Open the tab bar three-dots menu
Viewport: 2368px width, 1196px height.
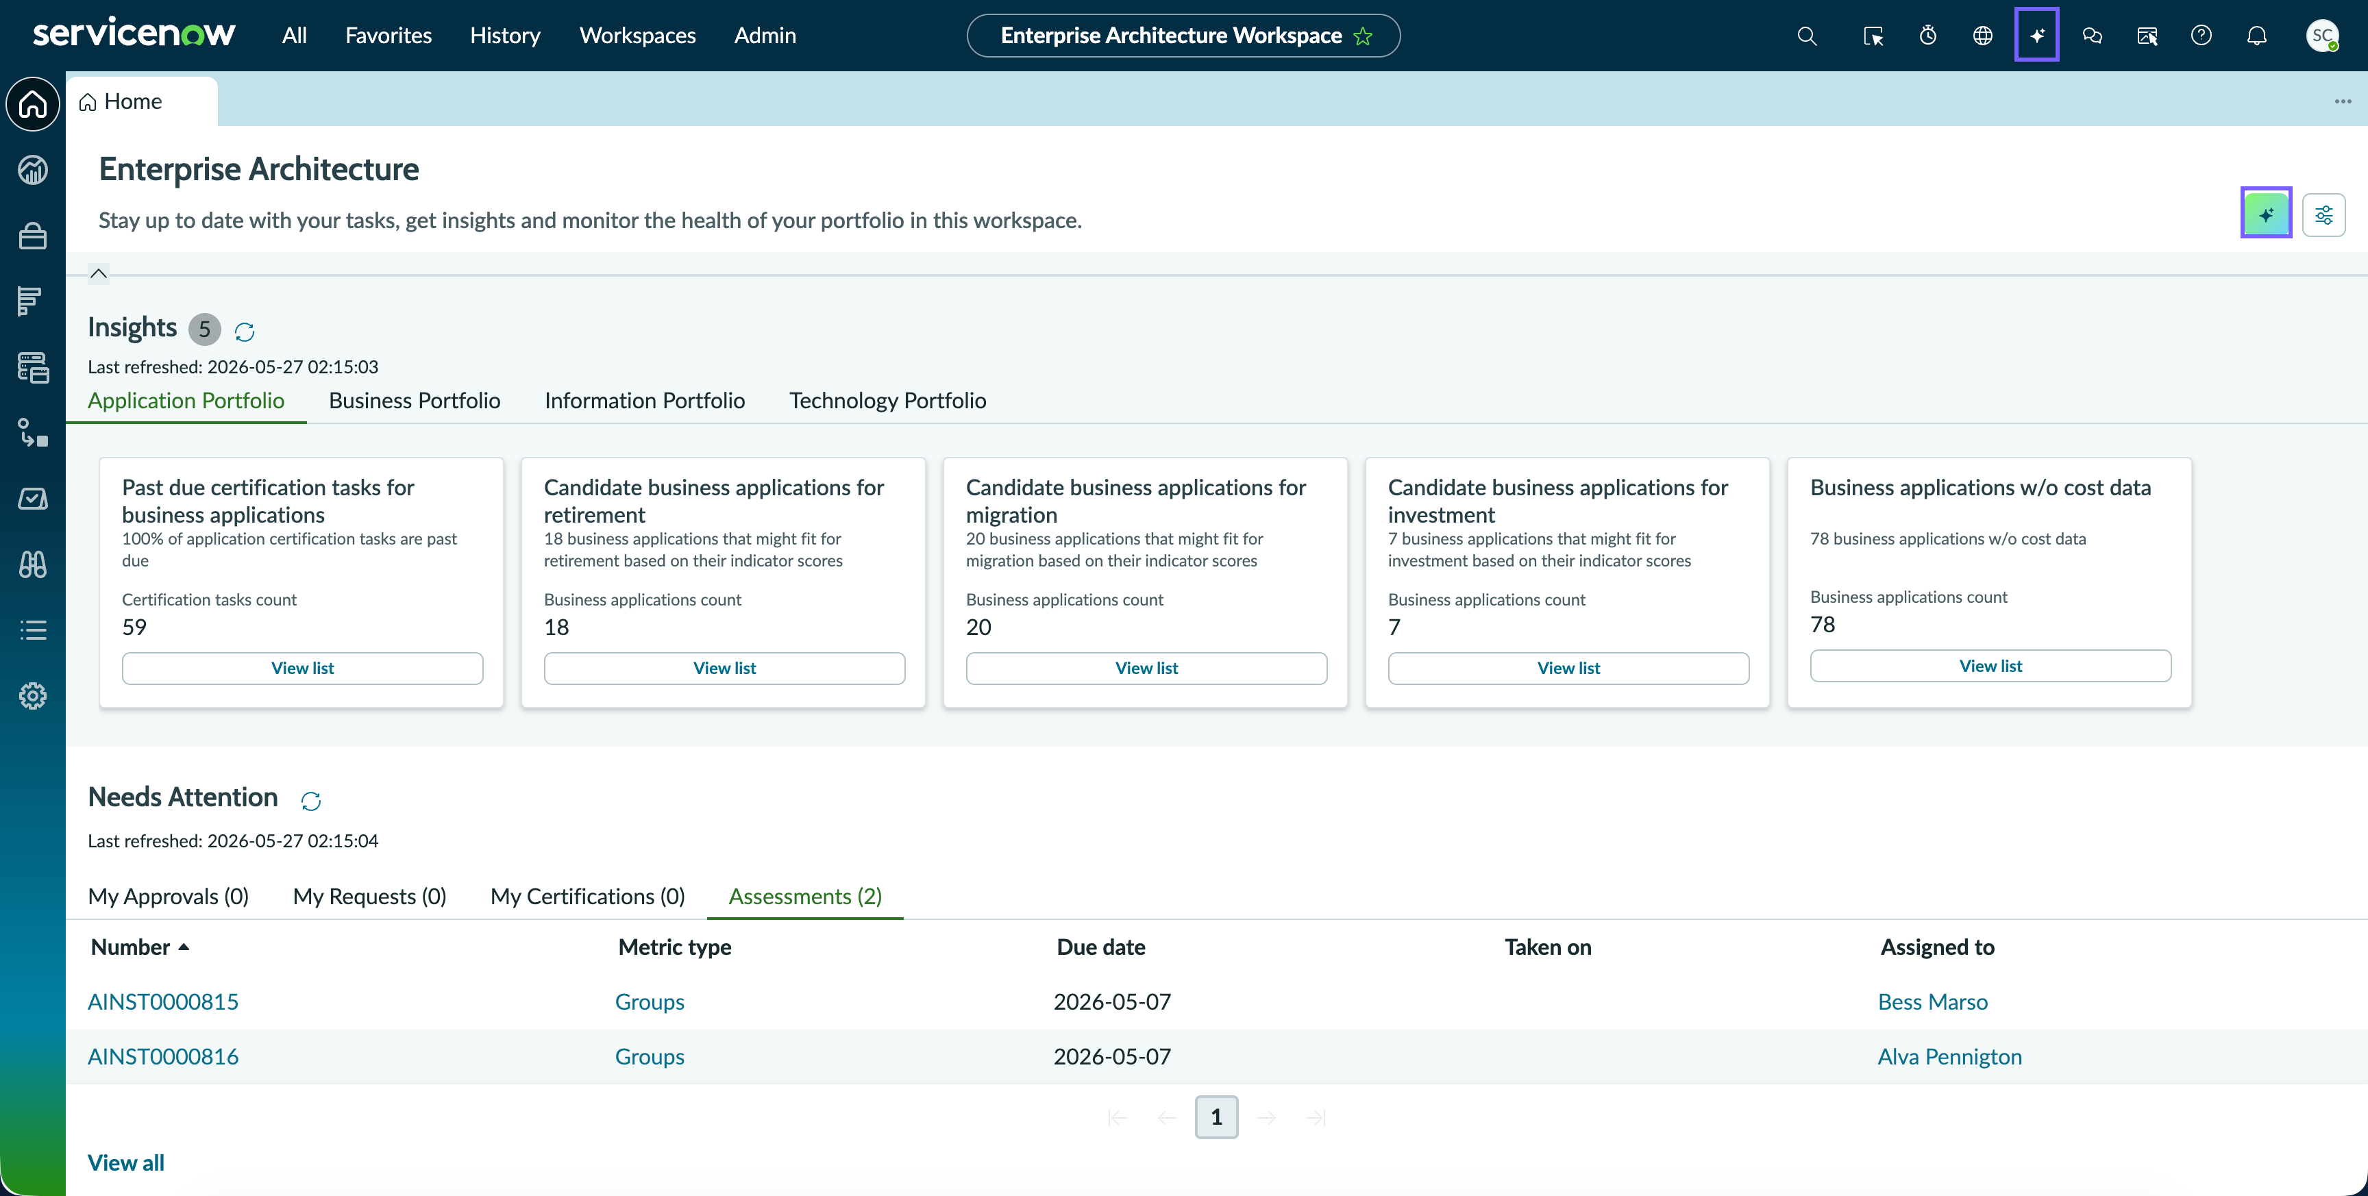[2342, 101]
